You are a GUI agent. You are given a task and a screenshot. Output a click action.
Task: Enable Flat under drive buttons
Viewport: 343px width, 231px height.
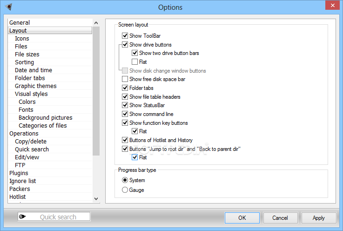(135, 62)
